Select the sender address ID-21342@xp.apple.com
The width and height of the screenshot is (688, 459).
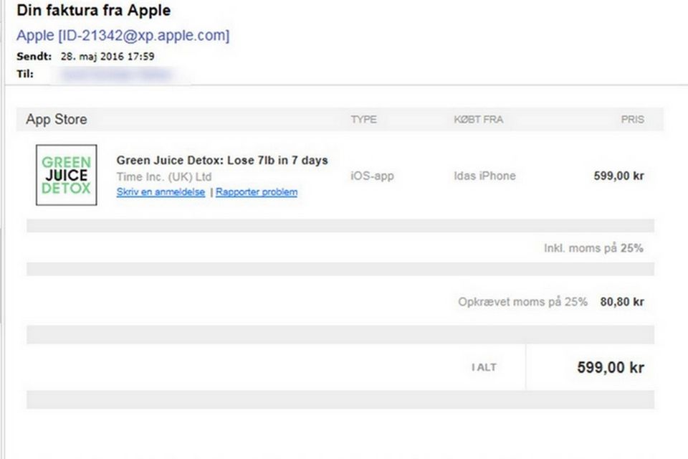pyautogui.click(x=144, y=35)
